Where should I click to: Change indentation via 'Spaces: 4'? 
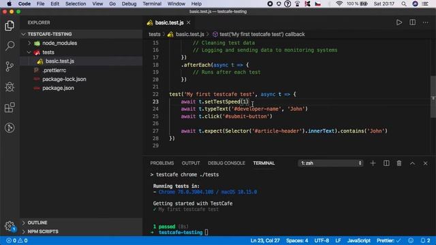297,240
